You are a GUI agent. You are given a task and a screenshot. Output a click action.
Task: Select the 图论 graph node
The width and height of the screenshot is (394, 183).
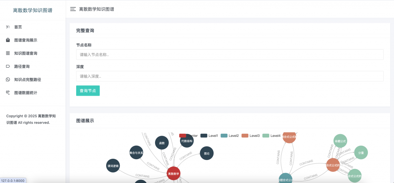[207, 153]
